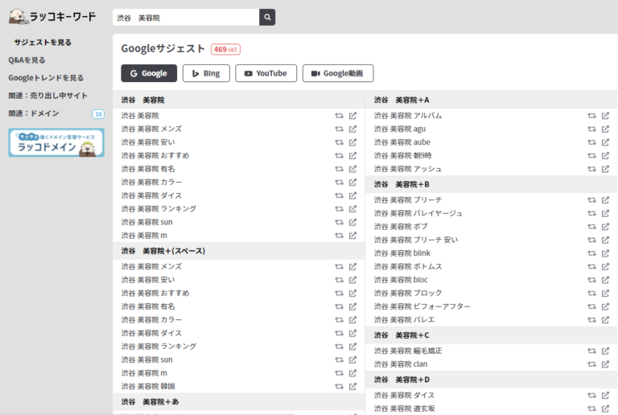The width and height of the screenshot is (618, 415).
Task: Click the keyword search input field
Action: (x=185, y=17)
